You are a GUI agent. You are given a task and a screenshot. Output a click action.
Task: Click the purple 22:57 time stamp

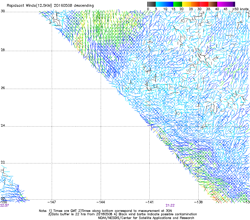click(x=4, y=205)
